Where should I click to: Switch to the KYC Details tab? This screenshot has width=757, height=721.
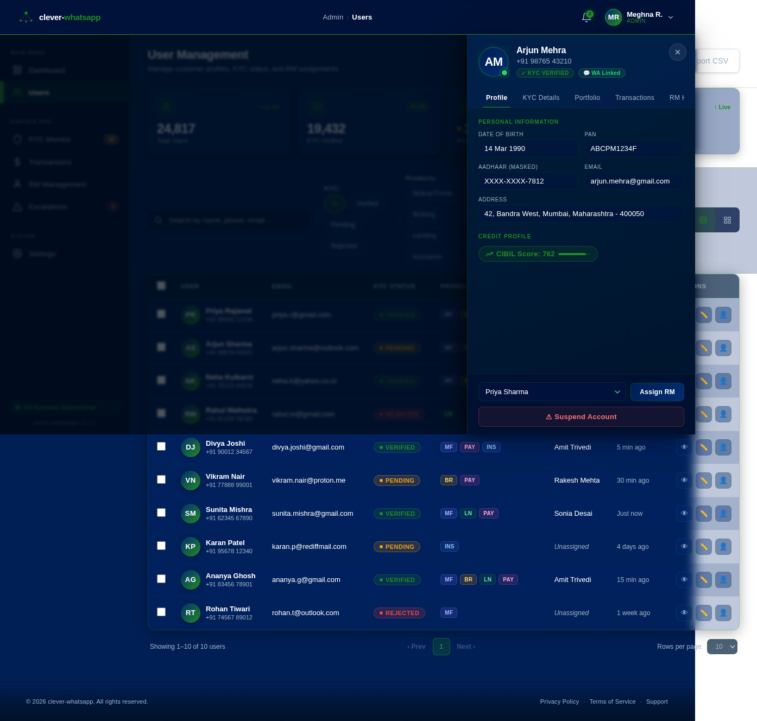[x=541, y=98]
